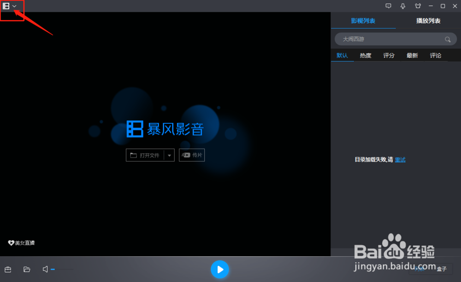Select the 默认 sort tab
Screen dimensions: 461x282
(x=342, y=56)
